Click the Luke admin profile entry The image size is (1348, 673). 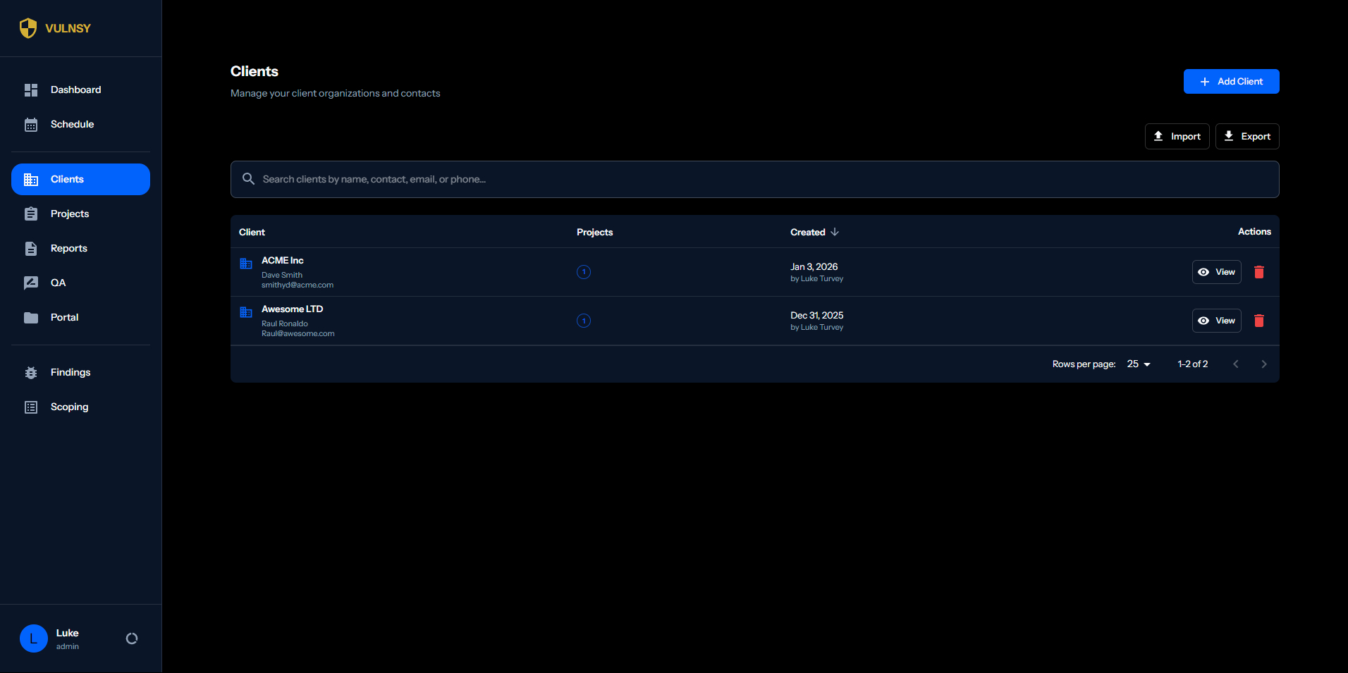click(67, 638)
